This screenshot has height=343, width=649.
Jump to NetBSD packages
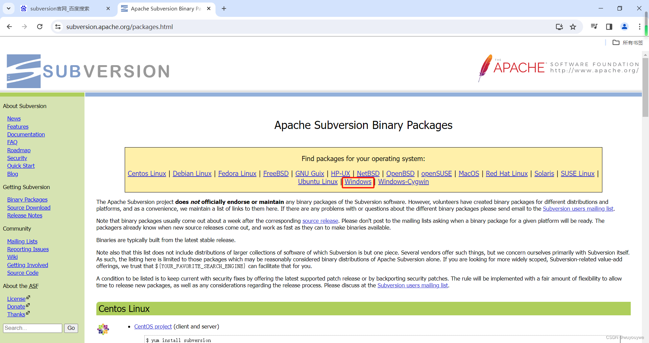pos(368,174)
